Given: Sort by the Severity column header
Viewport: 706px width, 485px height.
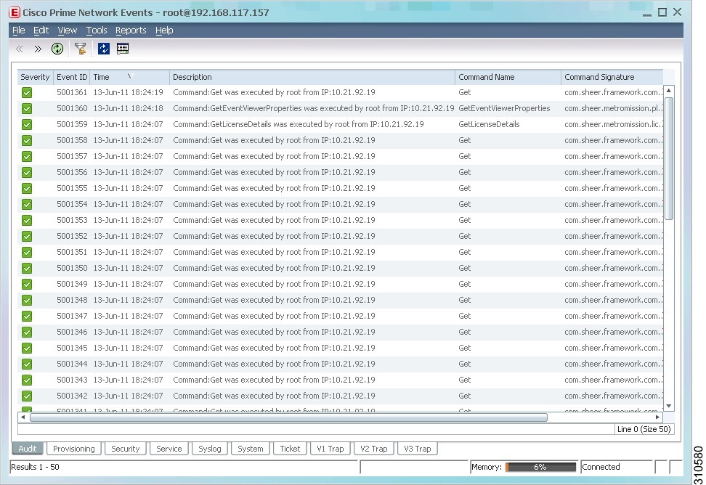Looking at the screenshot, I should click(35, 77).
